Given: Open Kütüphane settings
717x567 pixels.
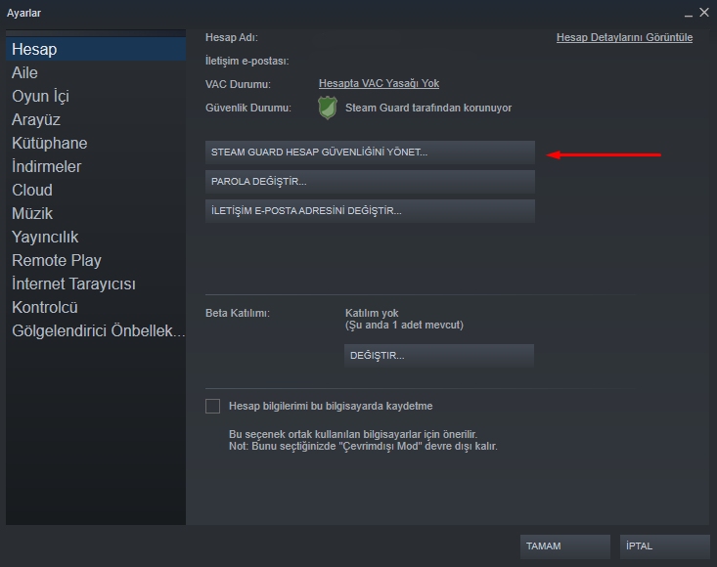Looking at the screenshot, I should coord(96,143).
